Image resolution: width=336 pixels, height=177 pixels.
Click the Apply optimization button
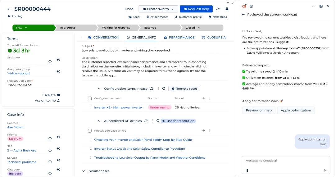coord(296,110)
